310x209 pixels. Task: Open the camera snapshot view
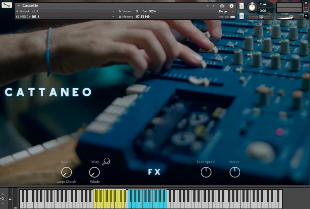coord(222,6)
